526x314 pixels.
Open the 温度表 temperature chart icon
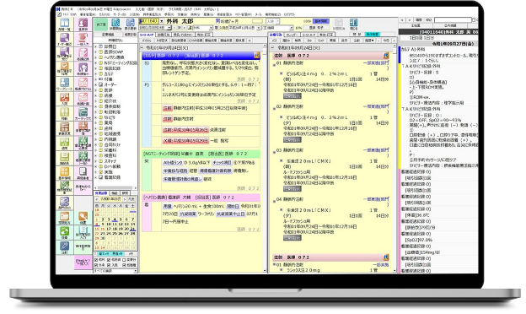[x=83, y=24]
